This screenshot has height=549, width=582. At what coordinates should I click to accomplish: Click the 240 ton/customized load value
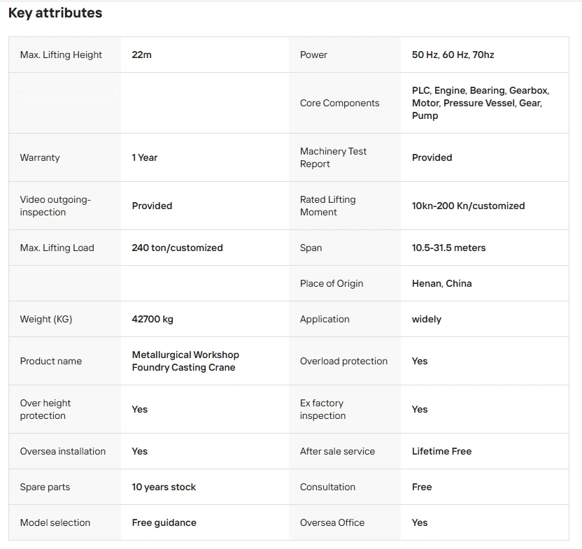click(x=177, y=248)
